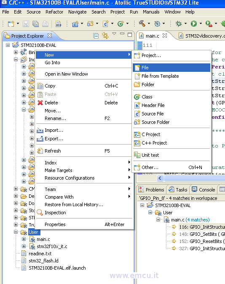225x284 pixels.
Task: Choose C++ Project in New submenu
Action: point(171,143)
